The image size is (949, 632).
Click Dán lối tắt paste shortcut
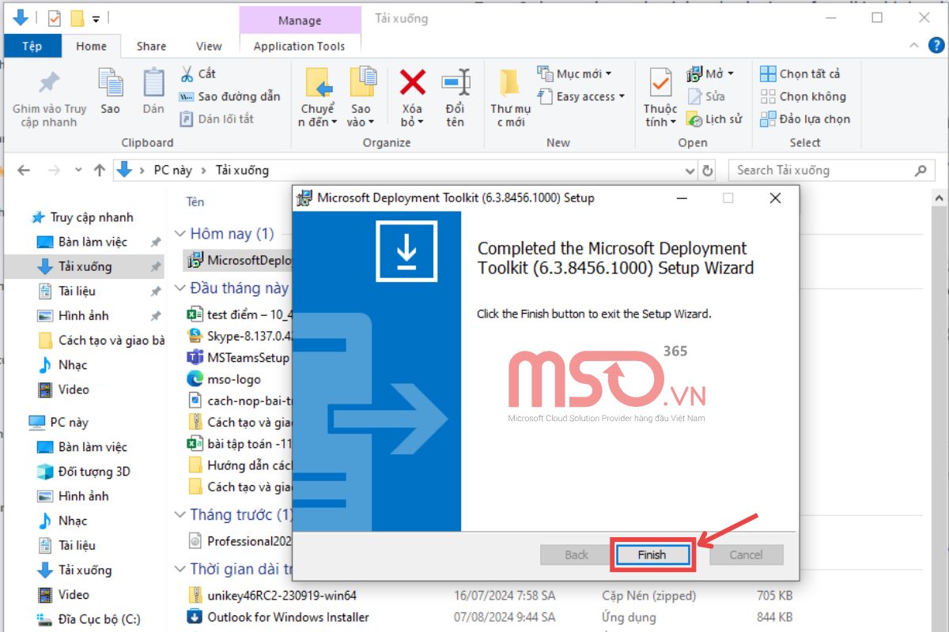217,119
